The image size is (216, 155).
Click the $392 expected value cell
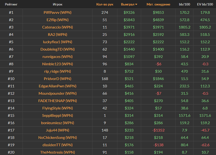click(158, 57)
